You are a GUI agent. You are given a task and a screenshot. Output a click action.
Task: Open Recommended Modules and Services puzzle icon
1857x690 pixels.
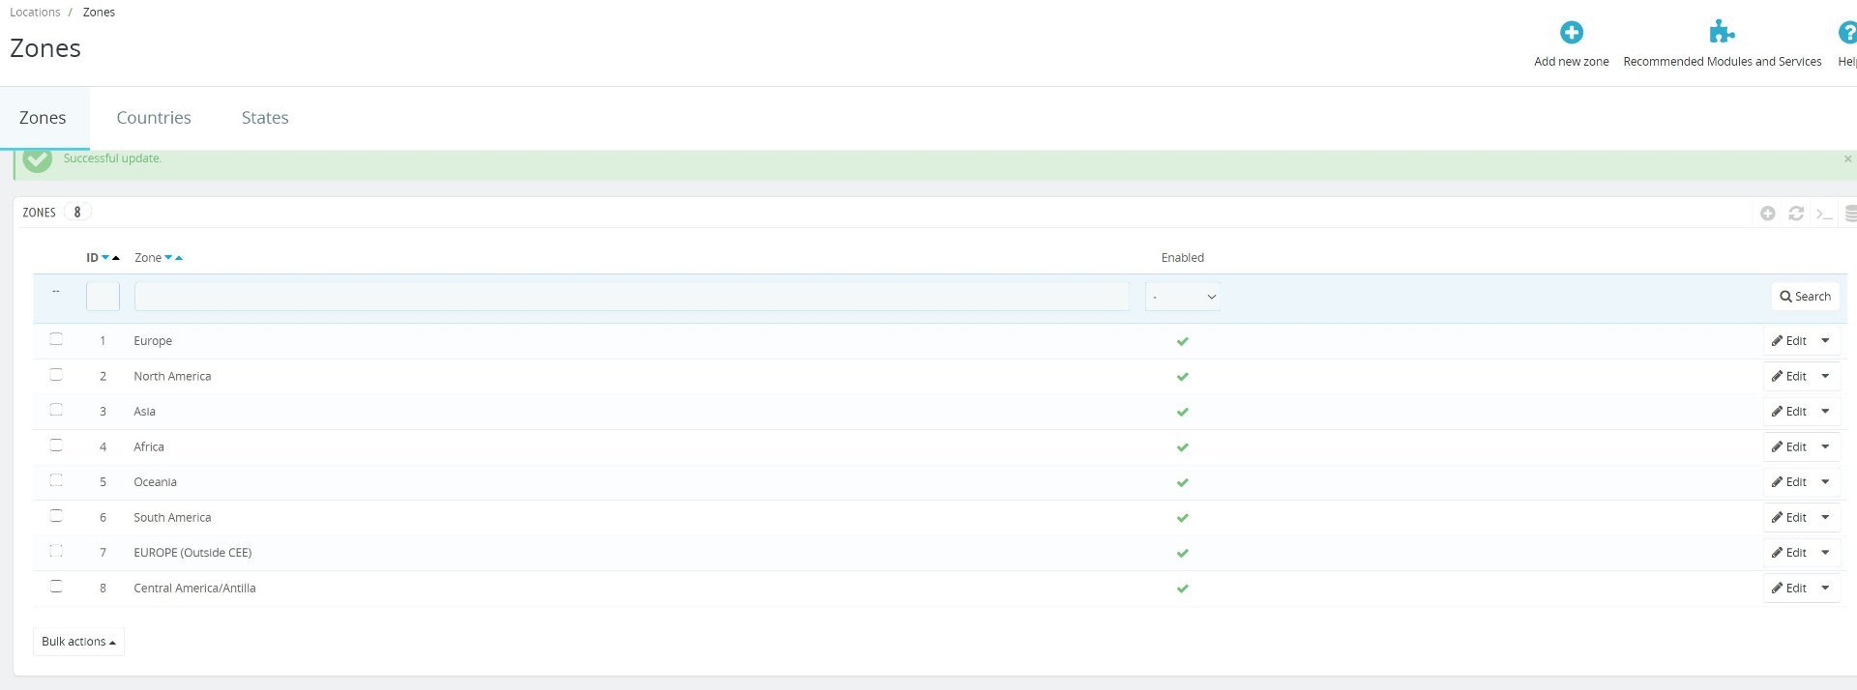coord(1722,33)
